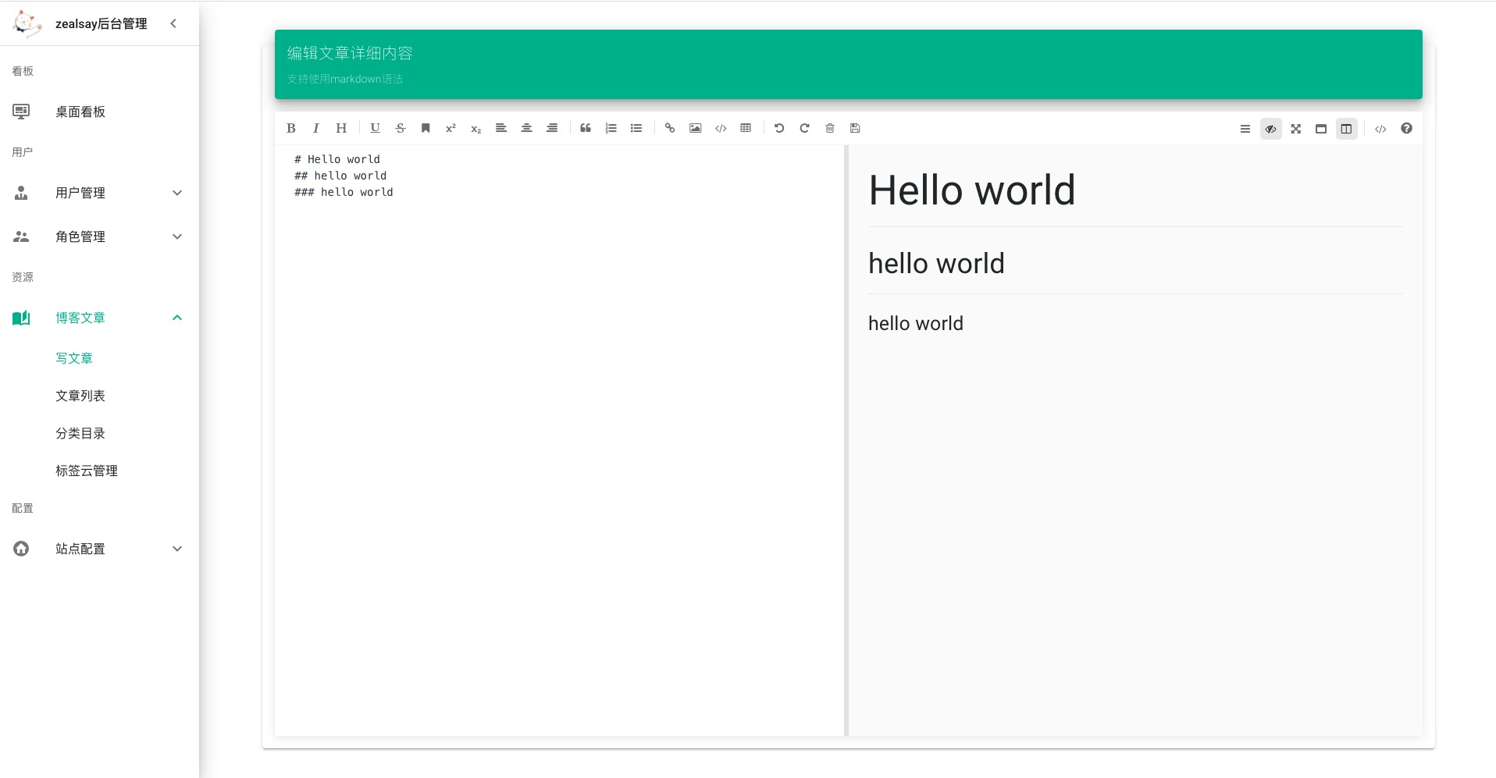Screen dimensions: 1496x778
Task: Apply italic formatting with the I icon
Action: click(315, 128)
